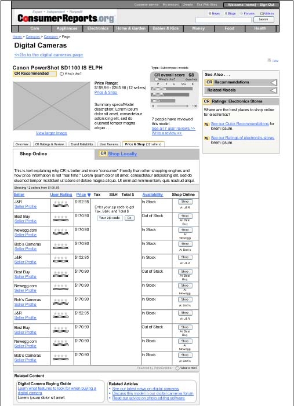
Task: Click the CR Recommended badge
Action: pyautogui.click(x=34, y=74)
